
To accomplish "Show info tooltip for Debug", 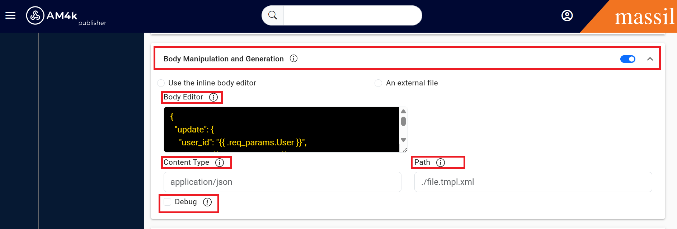I will [207, 202].
